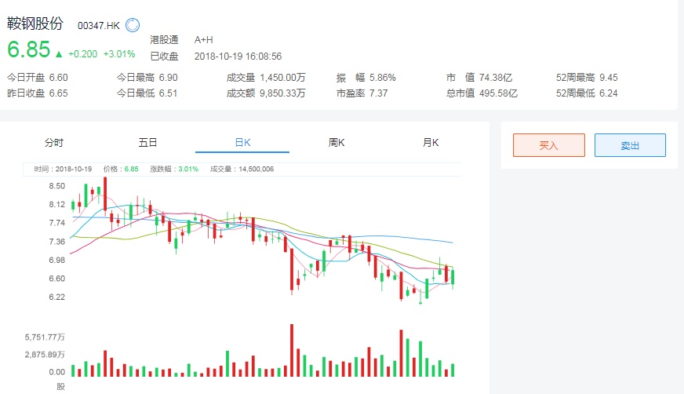Switch to the 周K weekly chart tab
The height and width of the screenshot is (394, 684).
click(x=337, y=142)
